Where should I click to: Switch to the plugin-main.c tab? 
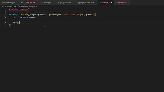(65, 3)
